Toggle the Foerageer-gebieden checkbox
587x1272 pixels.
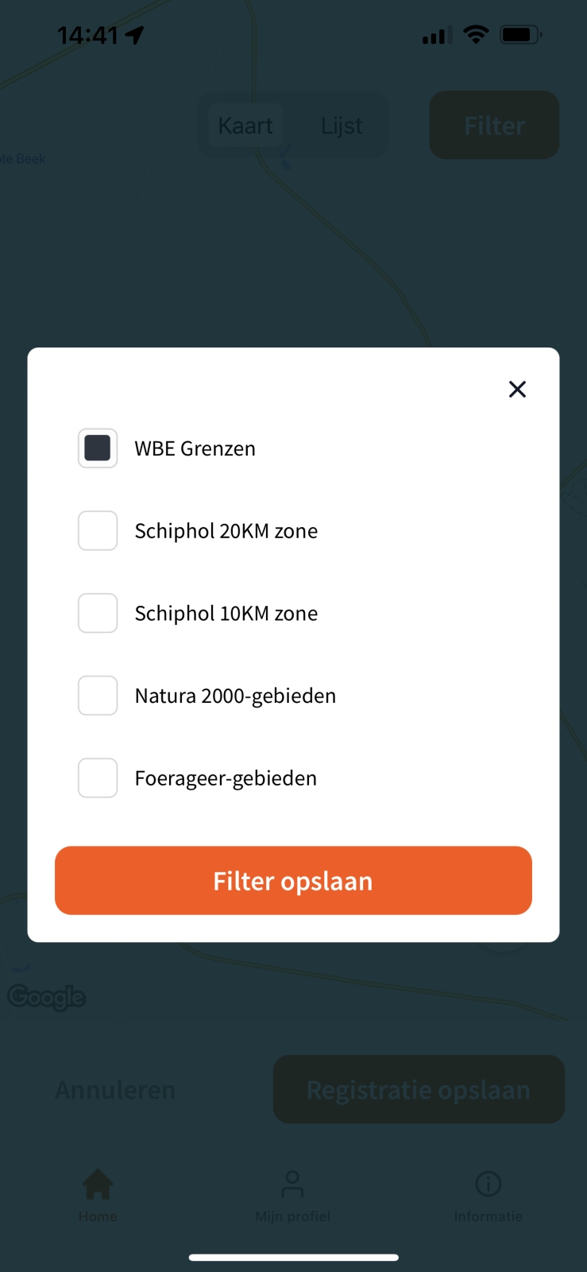click(98, 778)
